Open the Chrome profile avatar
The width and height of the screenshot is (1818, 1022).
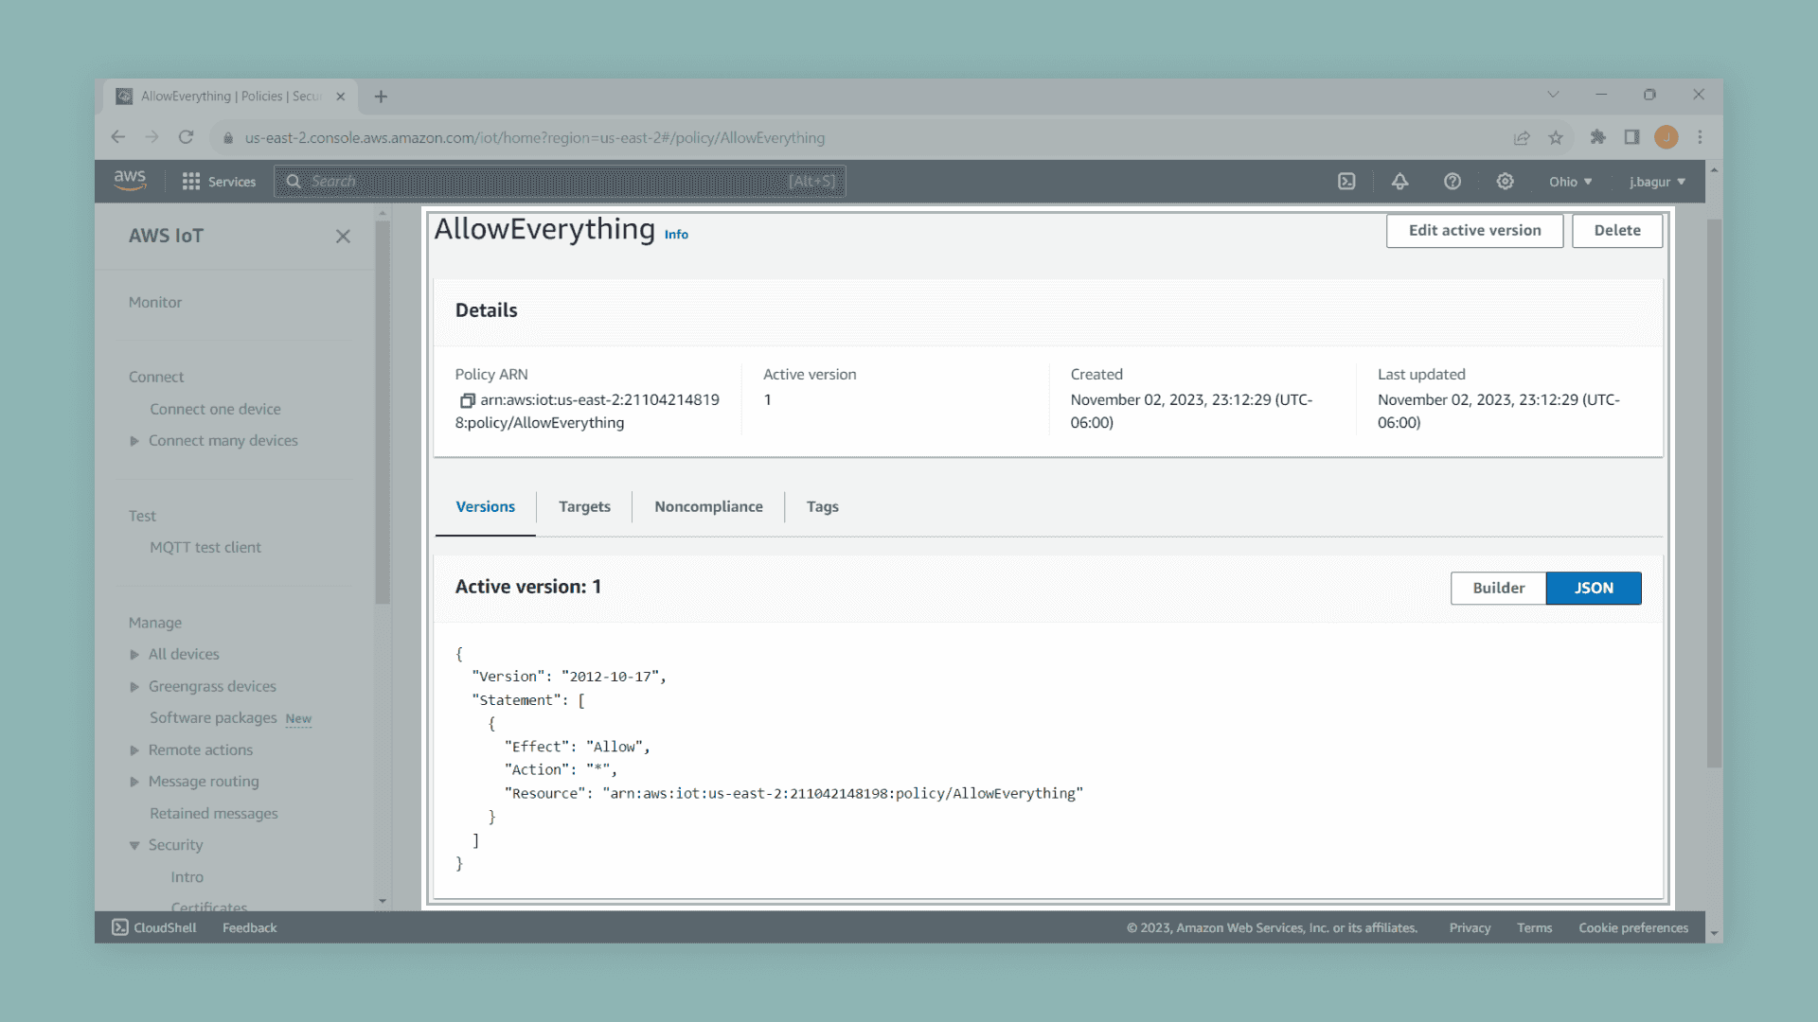pyautogui.click(x=1666, y=137)
